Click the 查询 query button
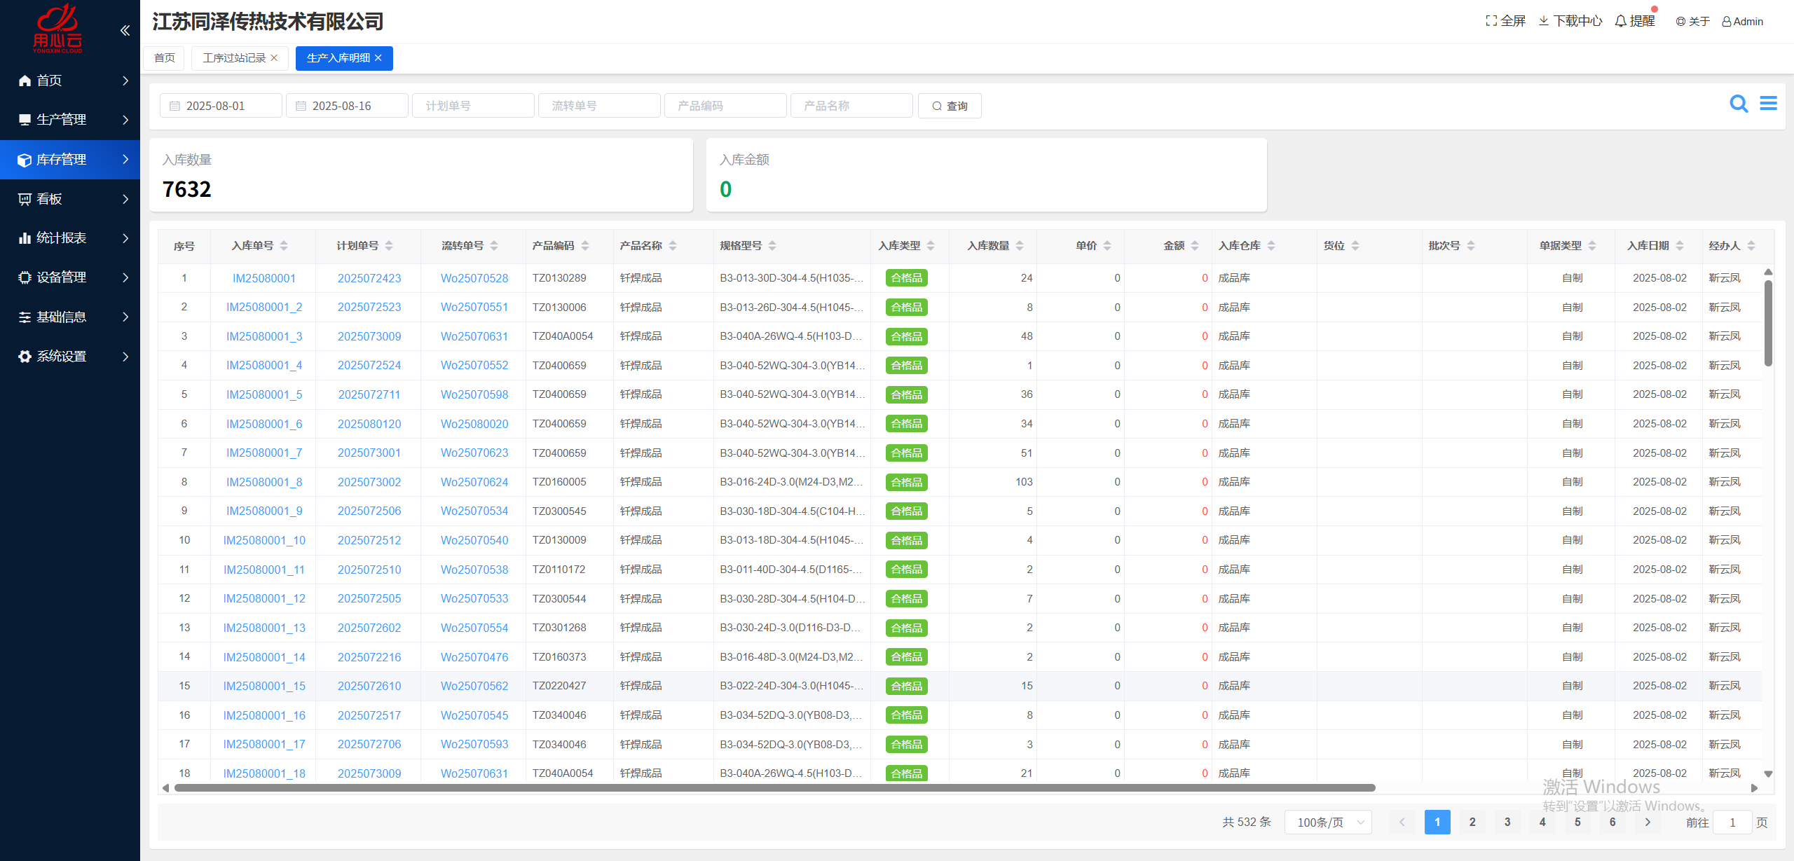 950,106
